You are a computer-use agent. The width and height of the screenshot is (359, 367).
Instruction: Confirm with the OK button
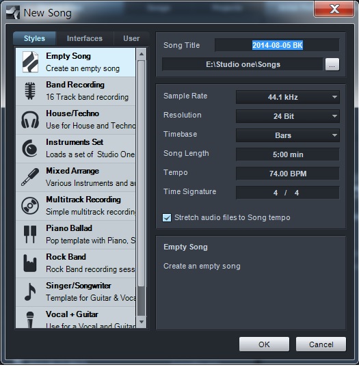coord(264,344)
